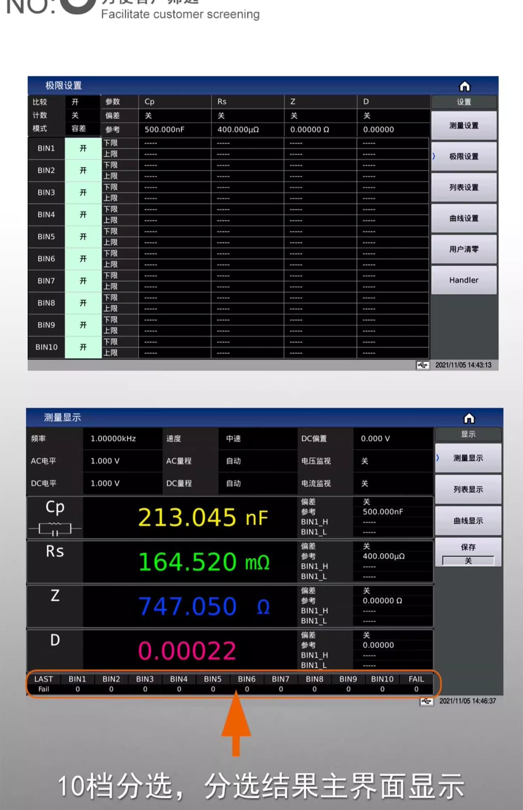Open the 电压监视 voltage monitor value

(x=393, y=461)
